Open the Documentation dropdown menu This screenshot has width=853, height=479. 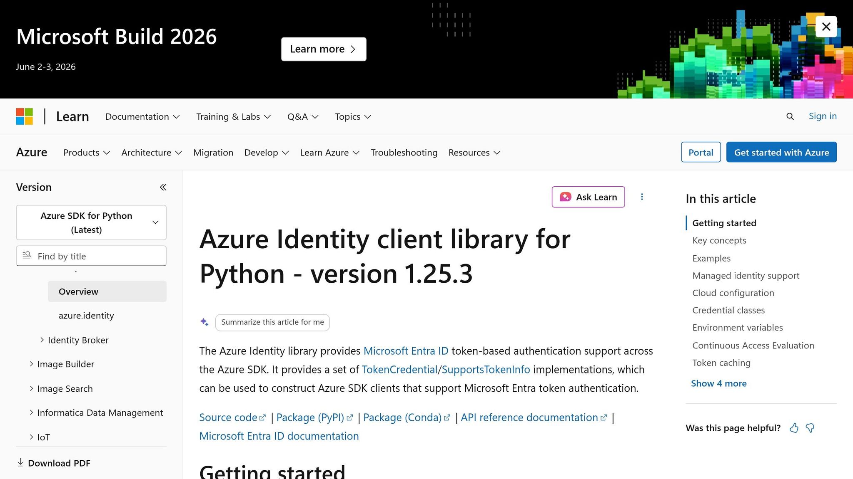142,117
